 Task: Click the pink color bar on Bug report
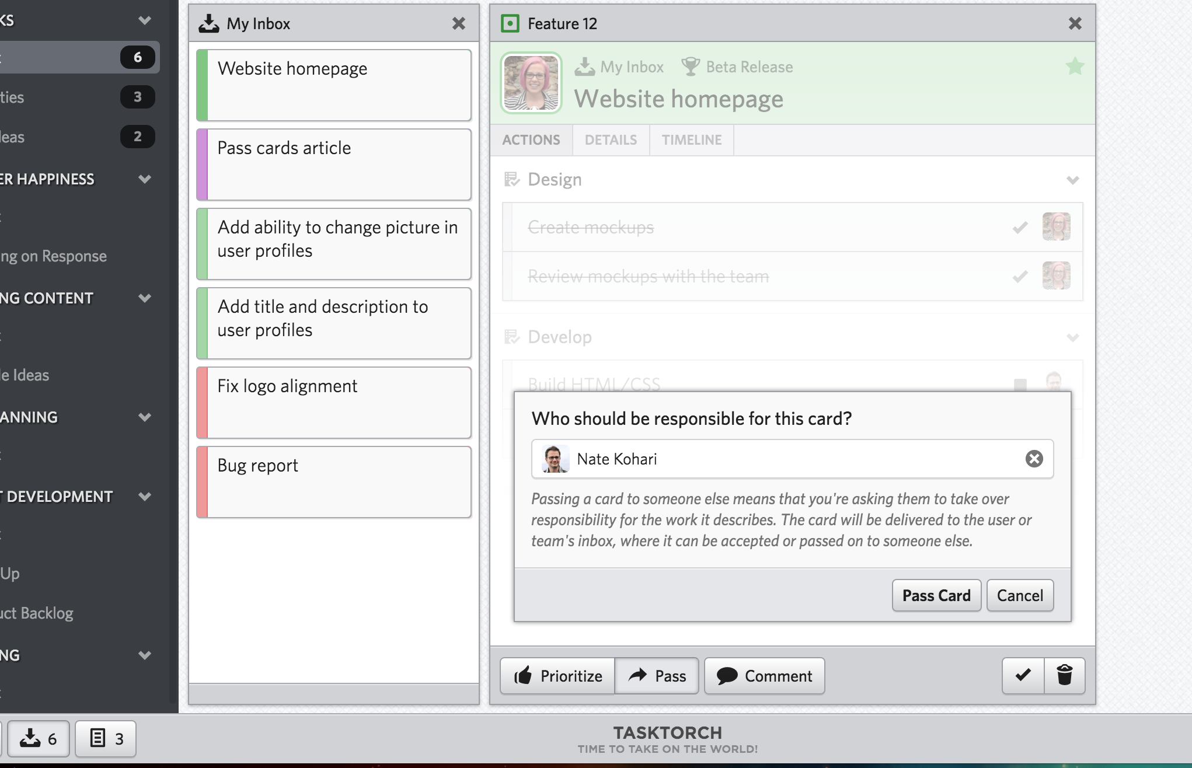202,482
